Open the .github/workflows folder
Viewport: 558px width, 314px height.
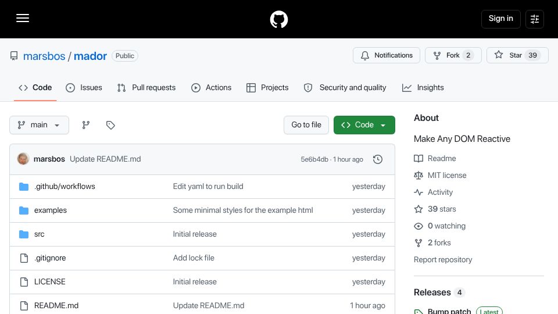(x=65, y=187)
